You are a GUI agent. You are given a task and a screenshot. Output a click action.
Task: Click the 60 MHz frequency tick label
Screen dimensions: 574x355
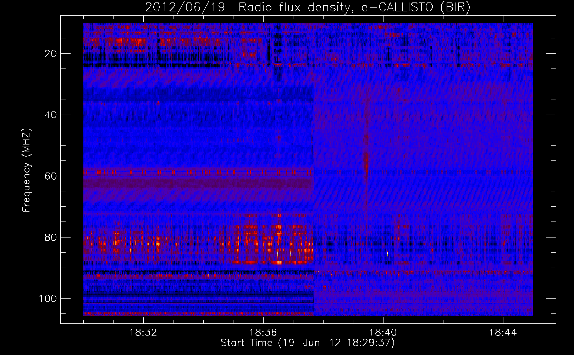coord(51,176)
